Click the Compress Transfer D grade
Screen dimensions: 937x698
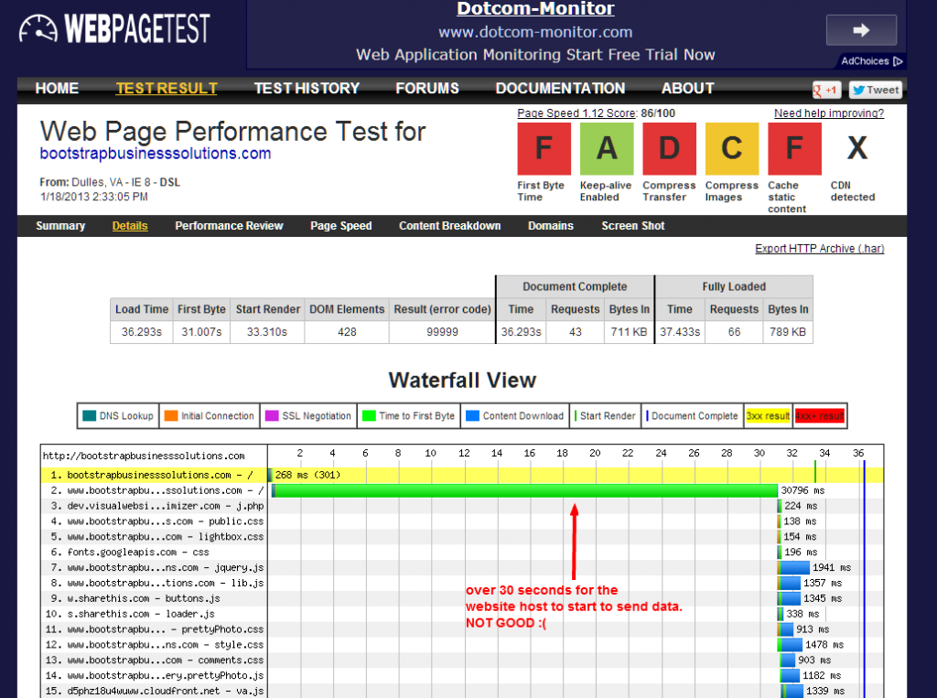coord(669,148)
